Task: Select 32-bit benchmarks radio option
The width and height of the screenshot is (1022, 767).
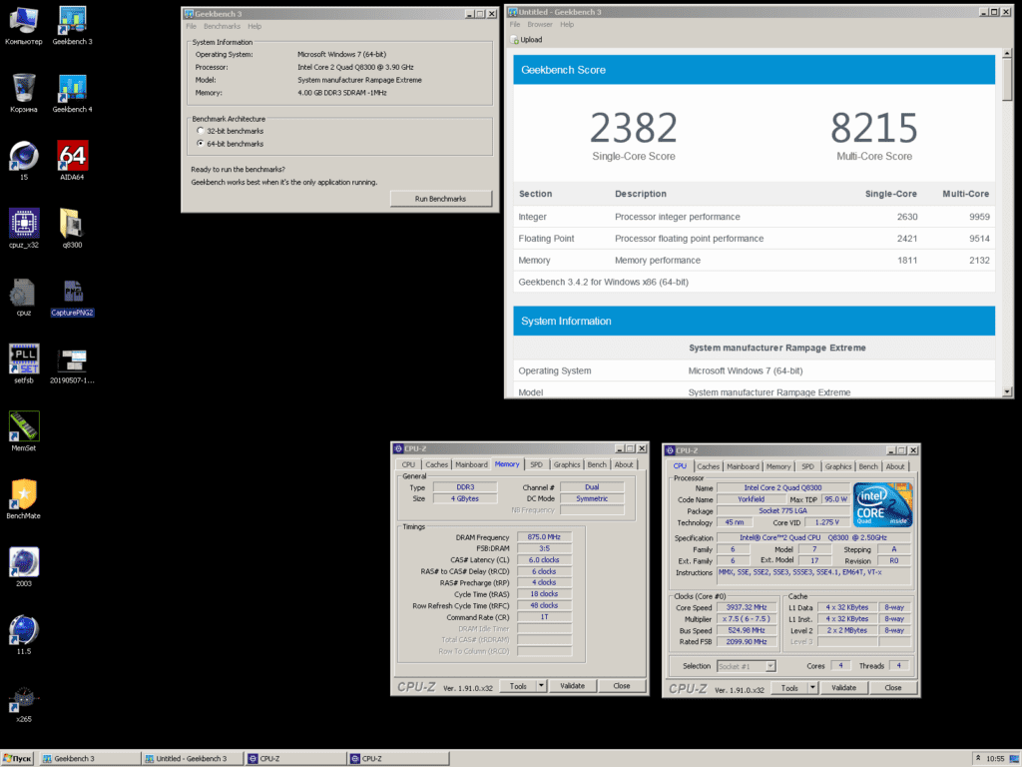Action: pos(200,131)
